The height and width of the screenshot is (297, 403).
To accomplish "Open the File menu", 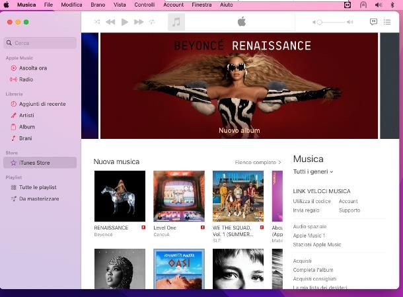I will pyautogui.click(x=48, y=5).
